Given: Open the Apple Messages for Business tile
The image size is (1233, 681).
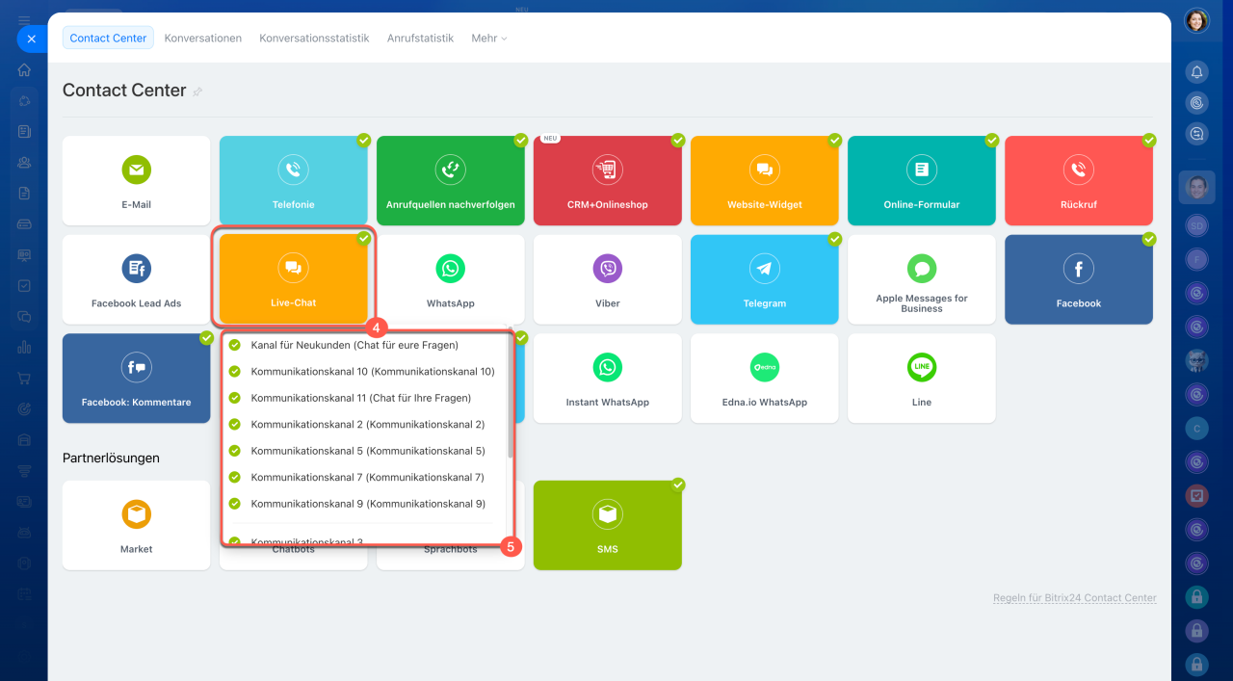Looking at the screenshot, I should [x=922, y=279].
